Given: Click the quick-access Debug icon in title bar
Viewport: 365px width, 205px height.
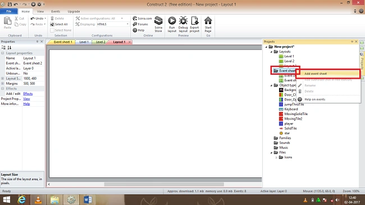Looking at the screenshot, I should pyautogui.click(x=39, y=4).
